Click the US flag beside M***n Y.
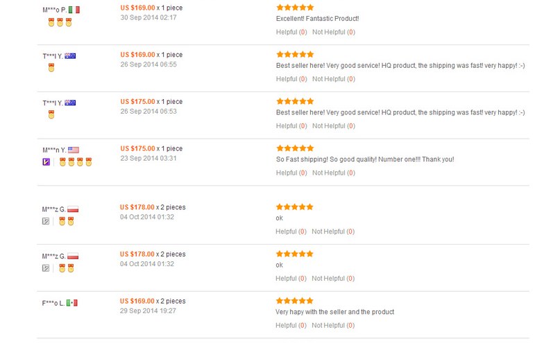 point(74,150)
